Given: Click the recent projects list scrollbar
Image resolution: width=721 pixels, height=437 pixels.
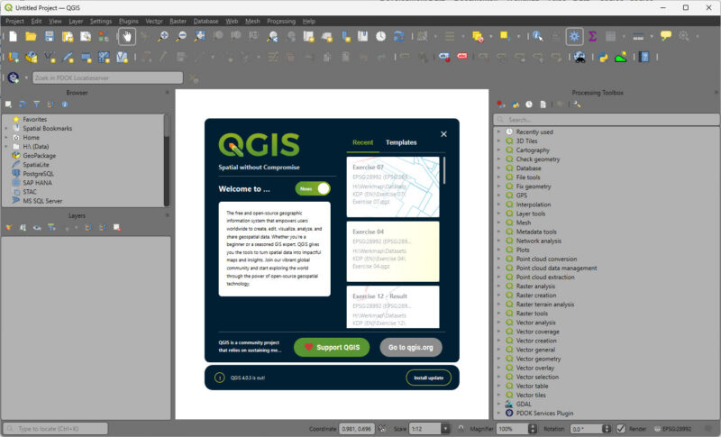Looking at the screenshot, I should (x=444, y=170).
